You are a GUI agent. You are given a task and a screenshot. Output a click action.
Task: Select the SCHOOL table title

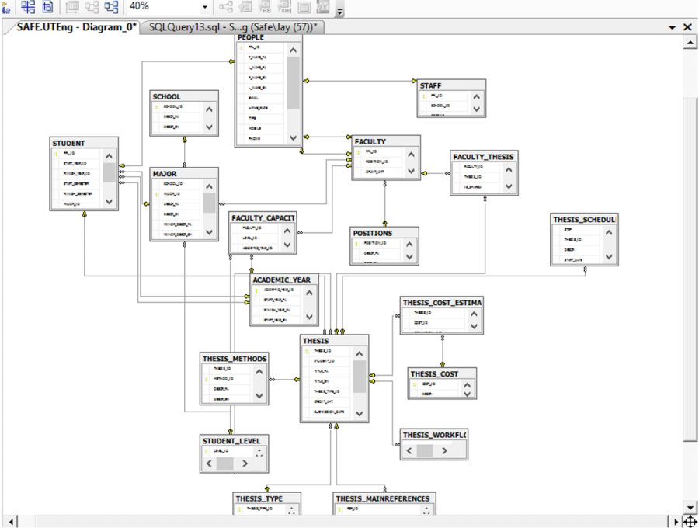166,97
